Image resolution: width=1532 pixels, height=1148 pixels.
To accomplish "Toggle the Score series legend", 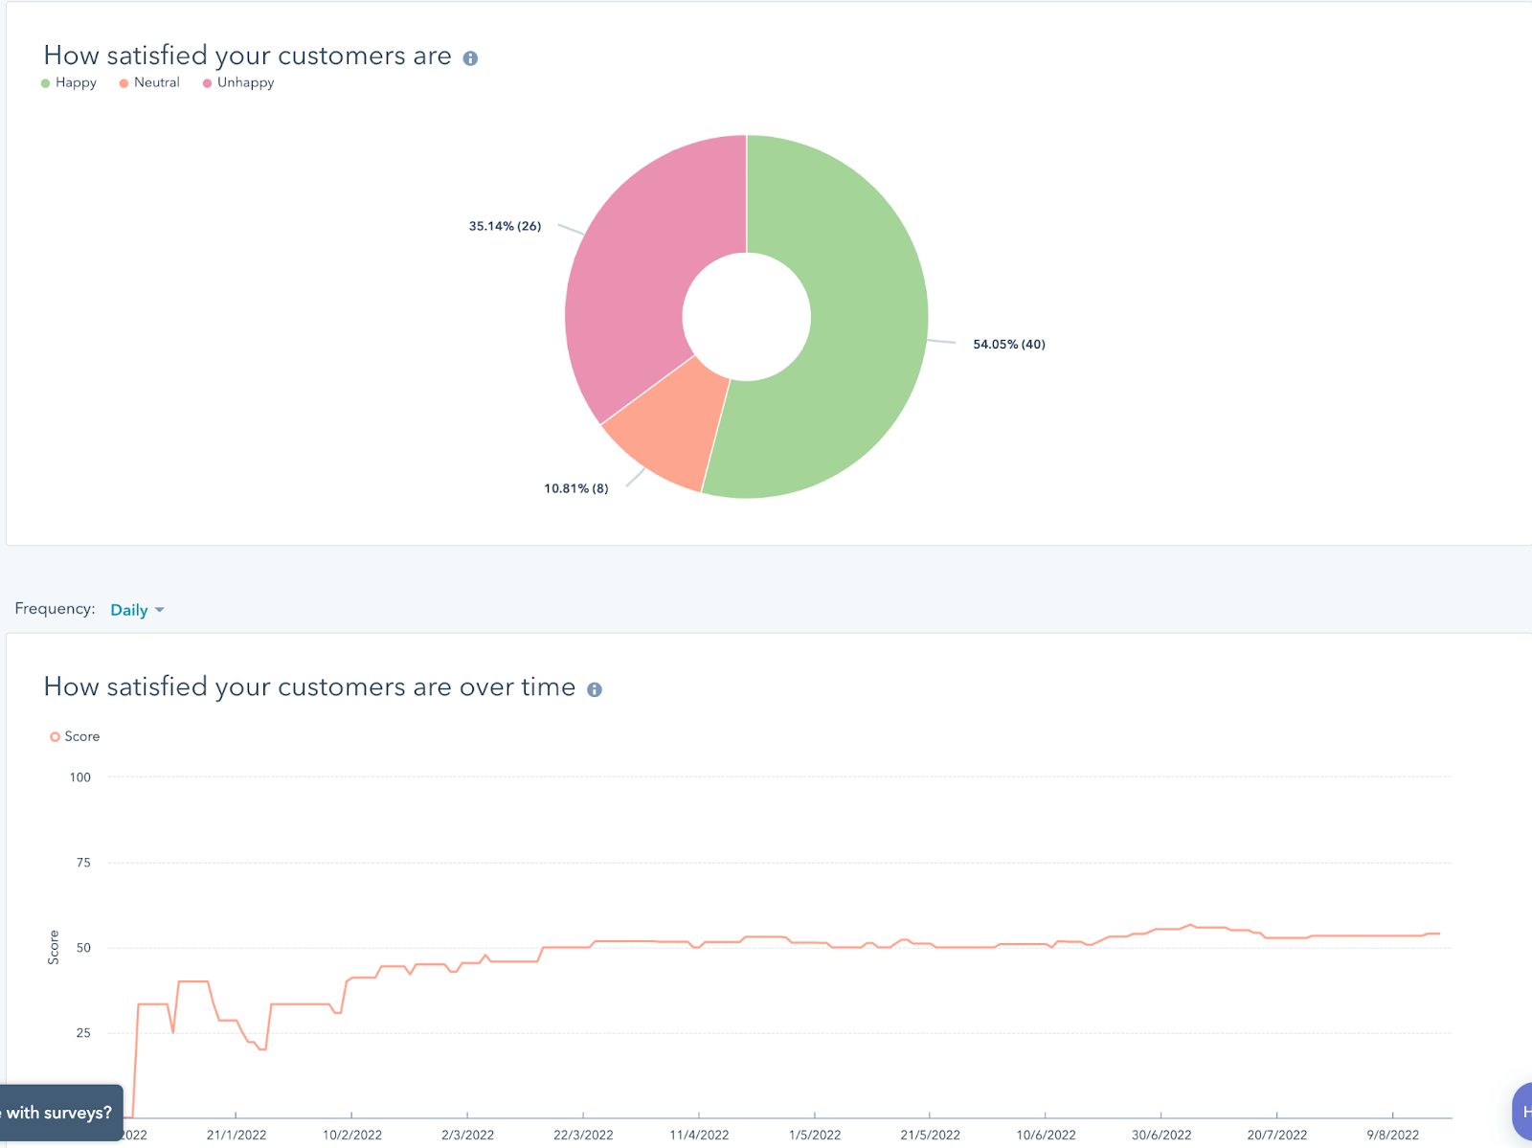I will (75, 736).
